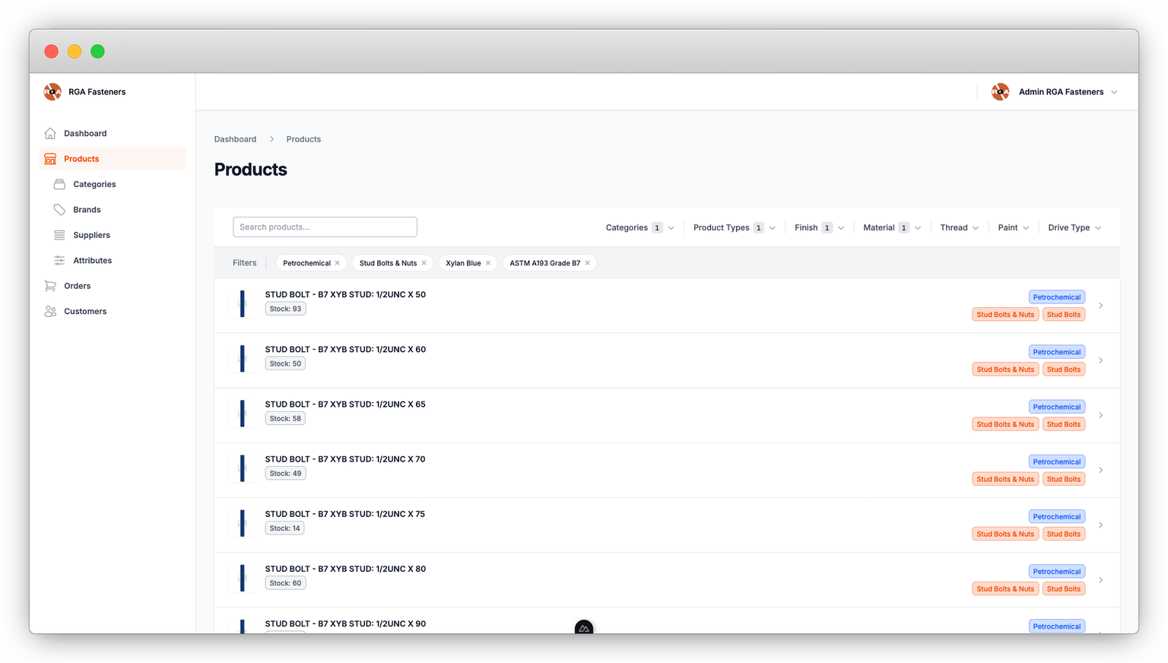The height and width of the screenshot is (663, 1168).
Task: Expand the Drive Type filter
Action: coord(1074,227)
